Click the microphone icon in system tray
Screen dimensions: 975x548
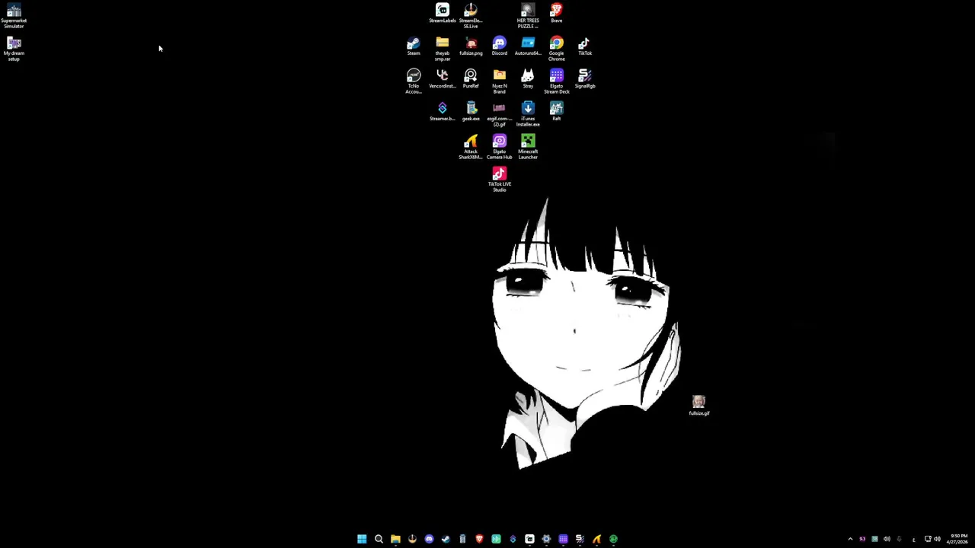coord(899,539)
